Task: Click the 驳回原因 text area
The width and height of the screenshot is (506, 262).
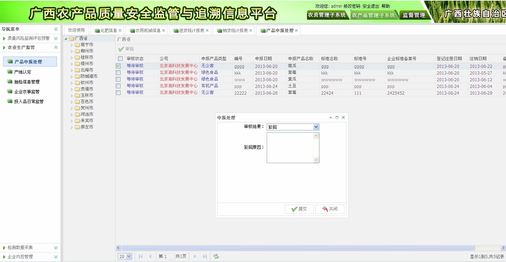Action: (x=290, y=148)
